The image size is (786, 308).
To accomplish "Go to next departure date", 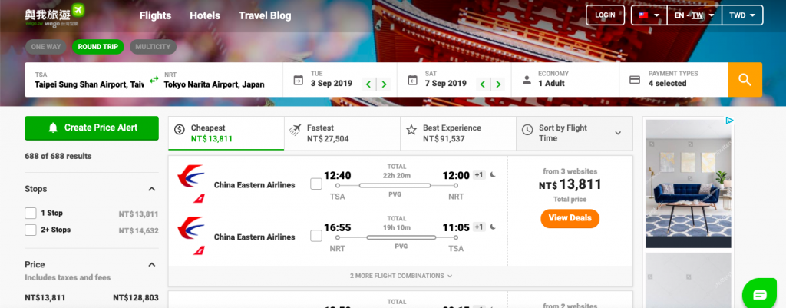I will click(384, 84).
